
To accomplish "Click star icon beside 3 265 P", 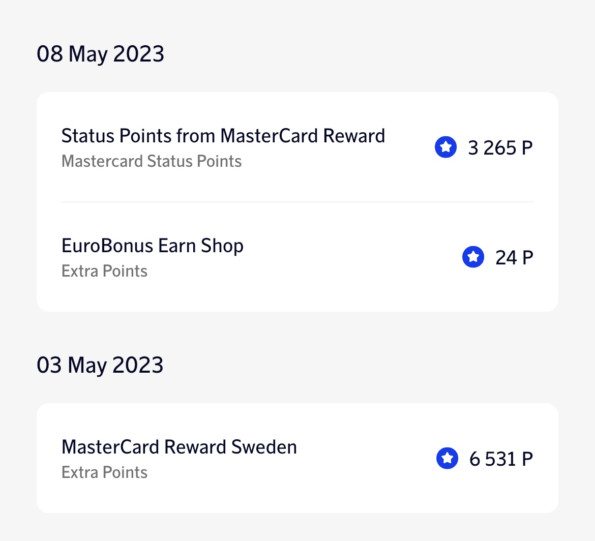I will tap(445, 147).
